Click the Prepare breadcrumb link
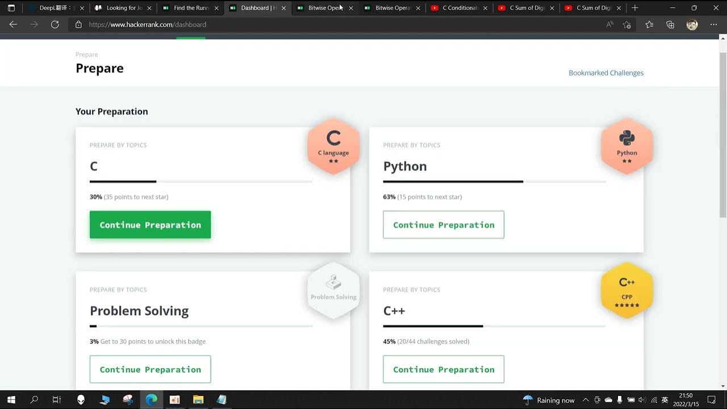The height and width of the screenshot is (409, 727). 87,55
